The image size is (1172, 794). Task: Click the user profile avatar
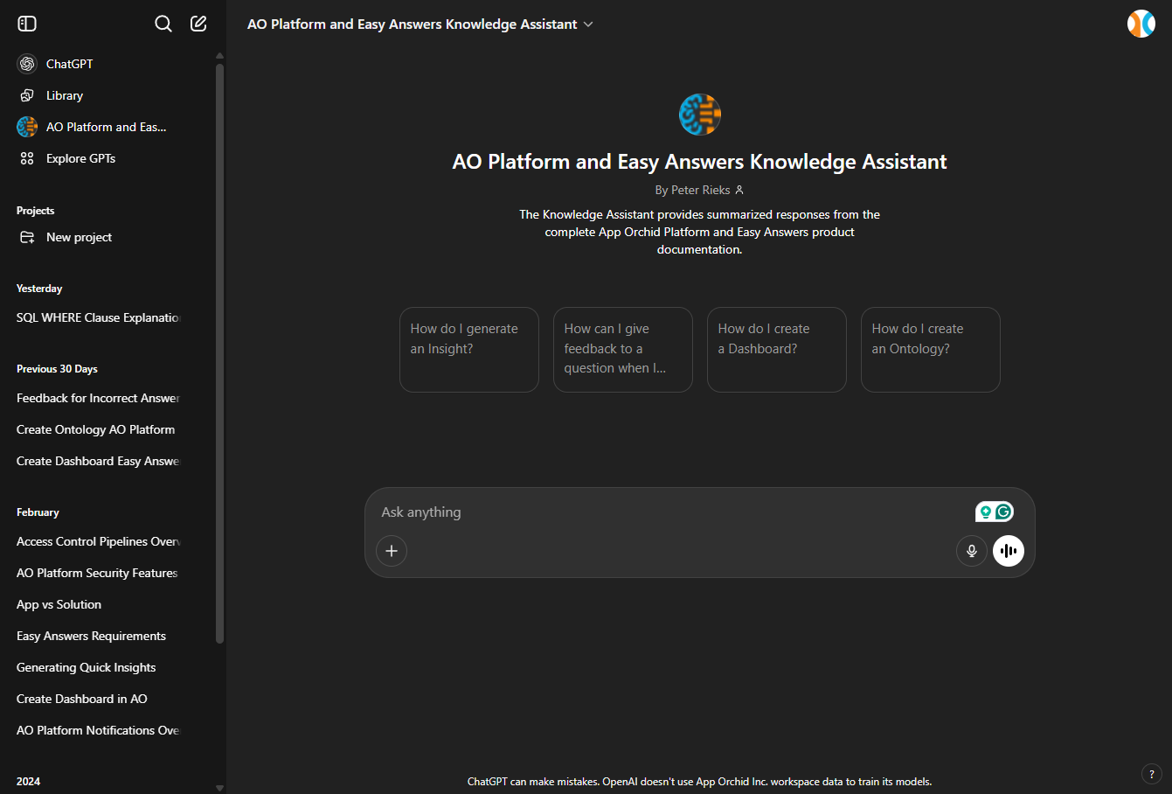tap(1141, 24)
